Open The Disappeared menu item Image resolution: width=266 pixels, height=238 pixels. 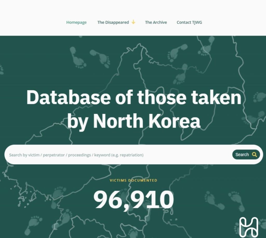(113, 22)
